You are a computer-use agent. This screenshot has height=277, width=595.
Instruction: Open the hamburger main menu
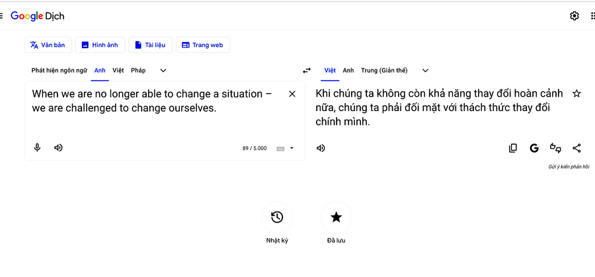tap(1, 16)
